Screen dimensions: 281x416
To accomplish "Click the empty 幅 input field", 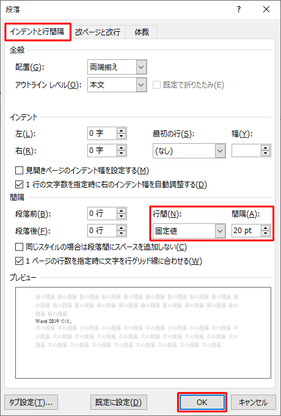I will tap(246, 150).
